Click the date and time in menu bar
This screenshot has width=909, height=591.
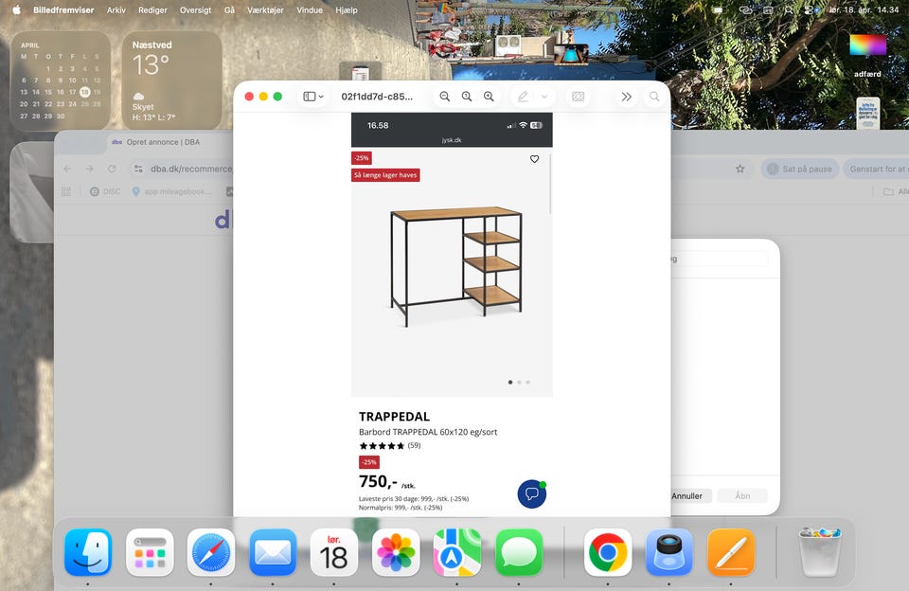pyautogui.click(x=864, y=9)
